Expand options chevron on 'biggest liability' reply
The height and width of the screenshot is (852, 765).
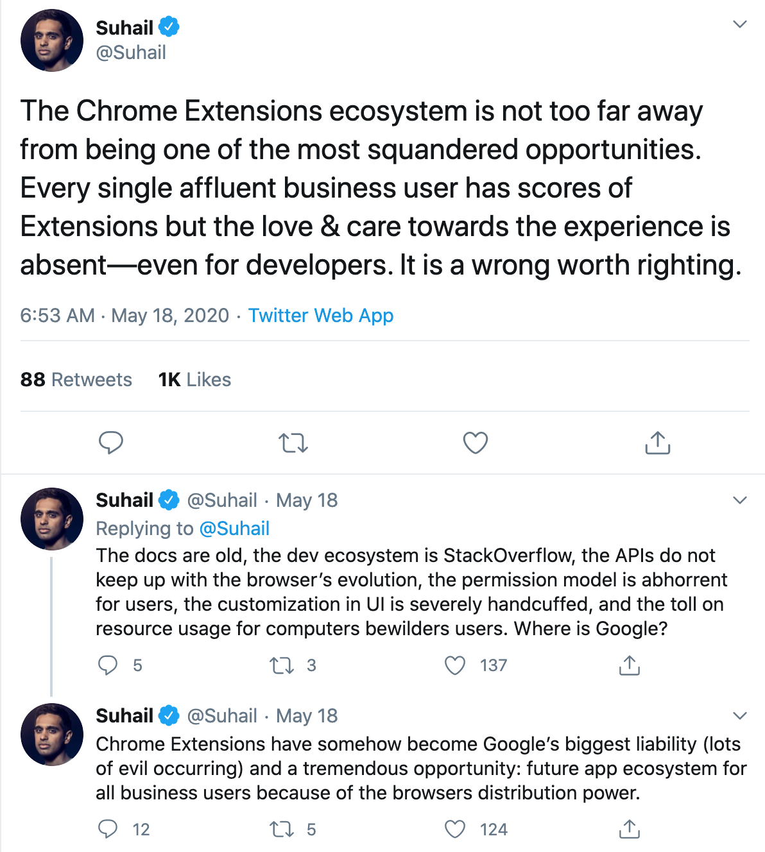pos(740,715)
